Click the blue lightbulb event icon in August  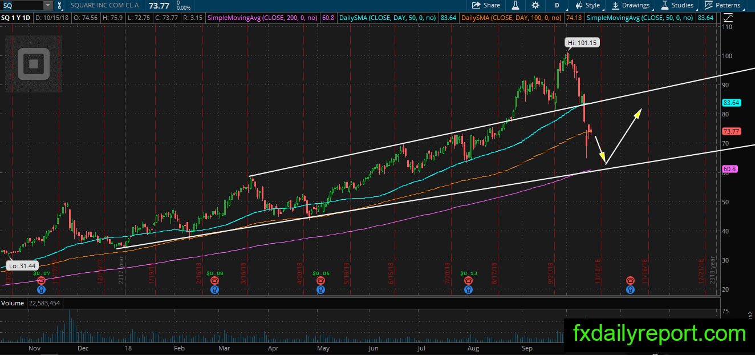(x=468, y=289)
